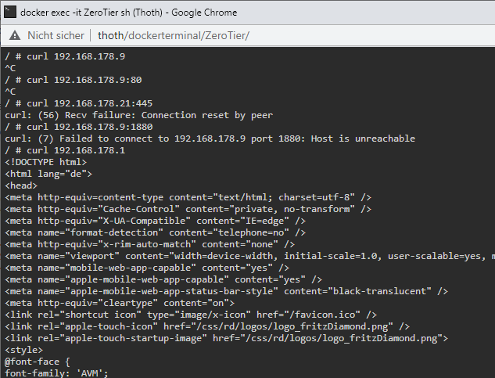
Task: Click the 'curl 192.168.178.21:445' command line
Action: point(79,103)
